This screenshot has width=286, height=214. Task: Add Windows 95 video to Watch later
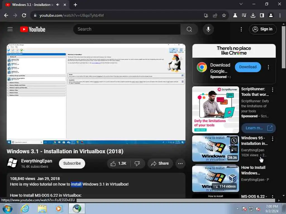[x=234, y=140]
